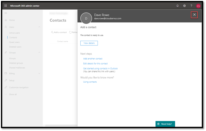Open Shared mailboxes
Viewport: 206px width, 131px height.
coord(17,68)
